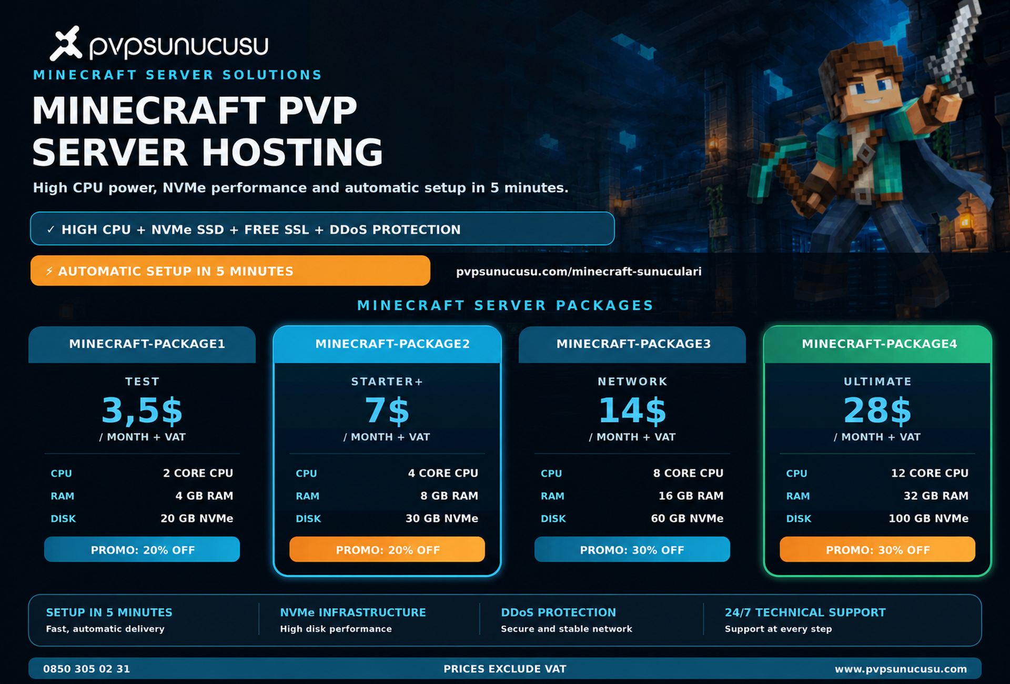
Task: Click the ULTIMATE plan name
Action: (x=877, y=381)
